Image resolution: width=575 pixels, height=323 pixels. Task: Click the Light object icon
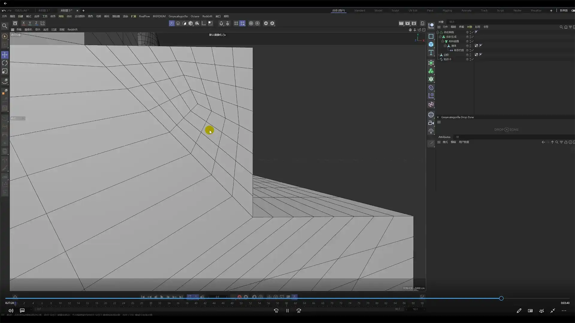[431, 131]
